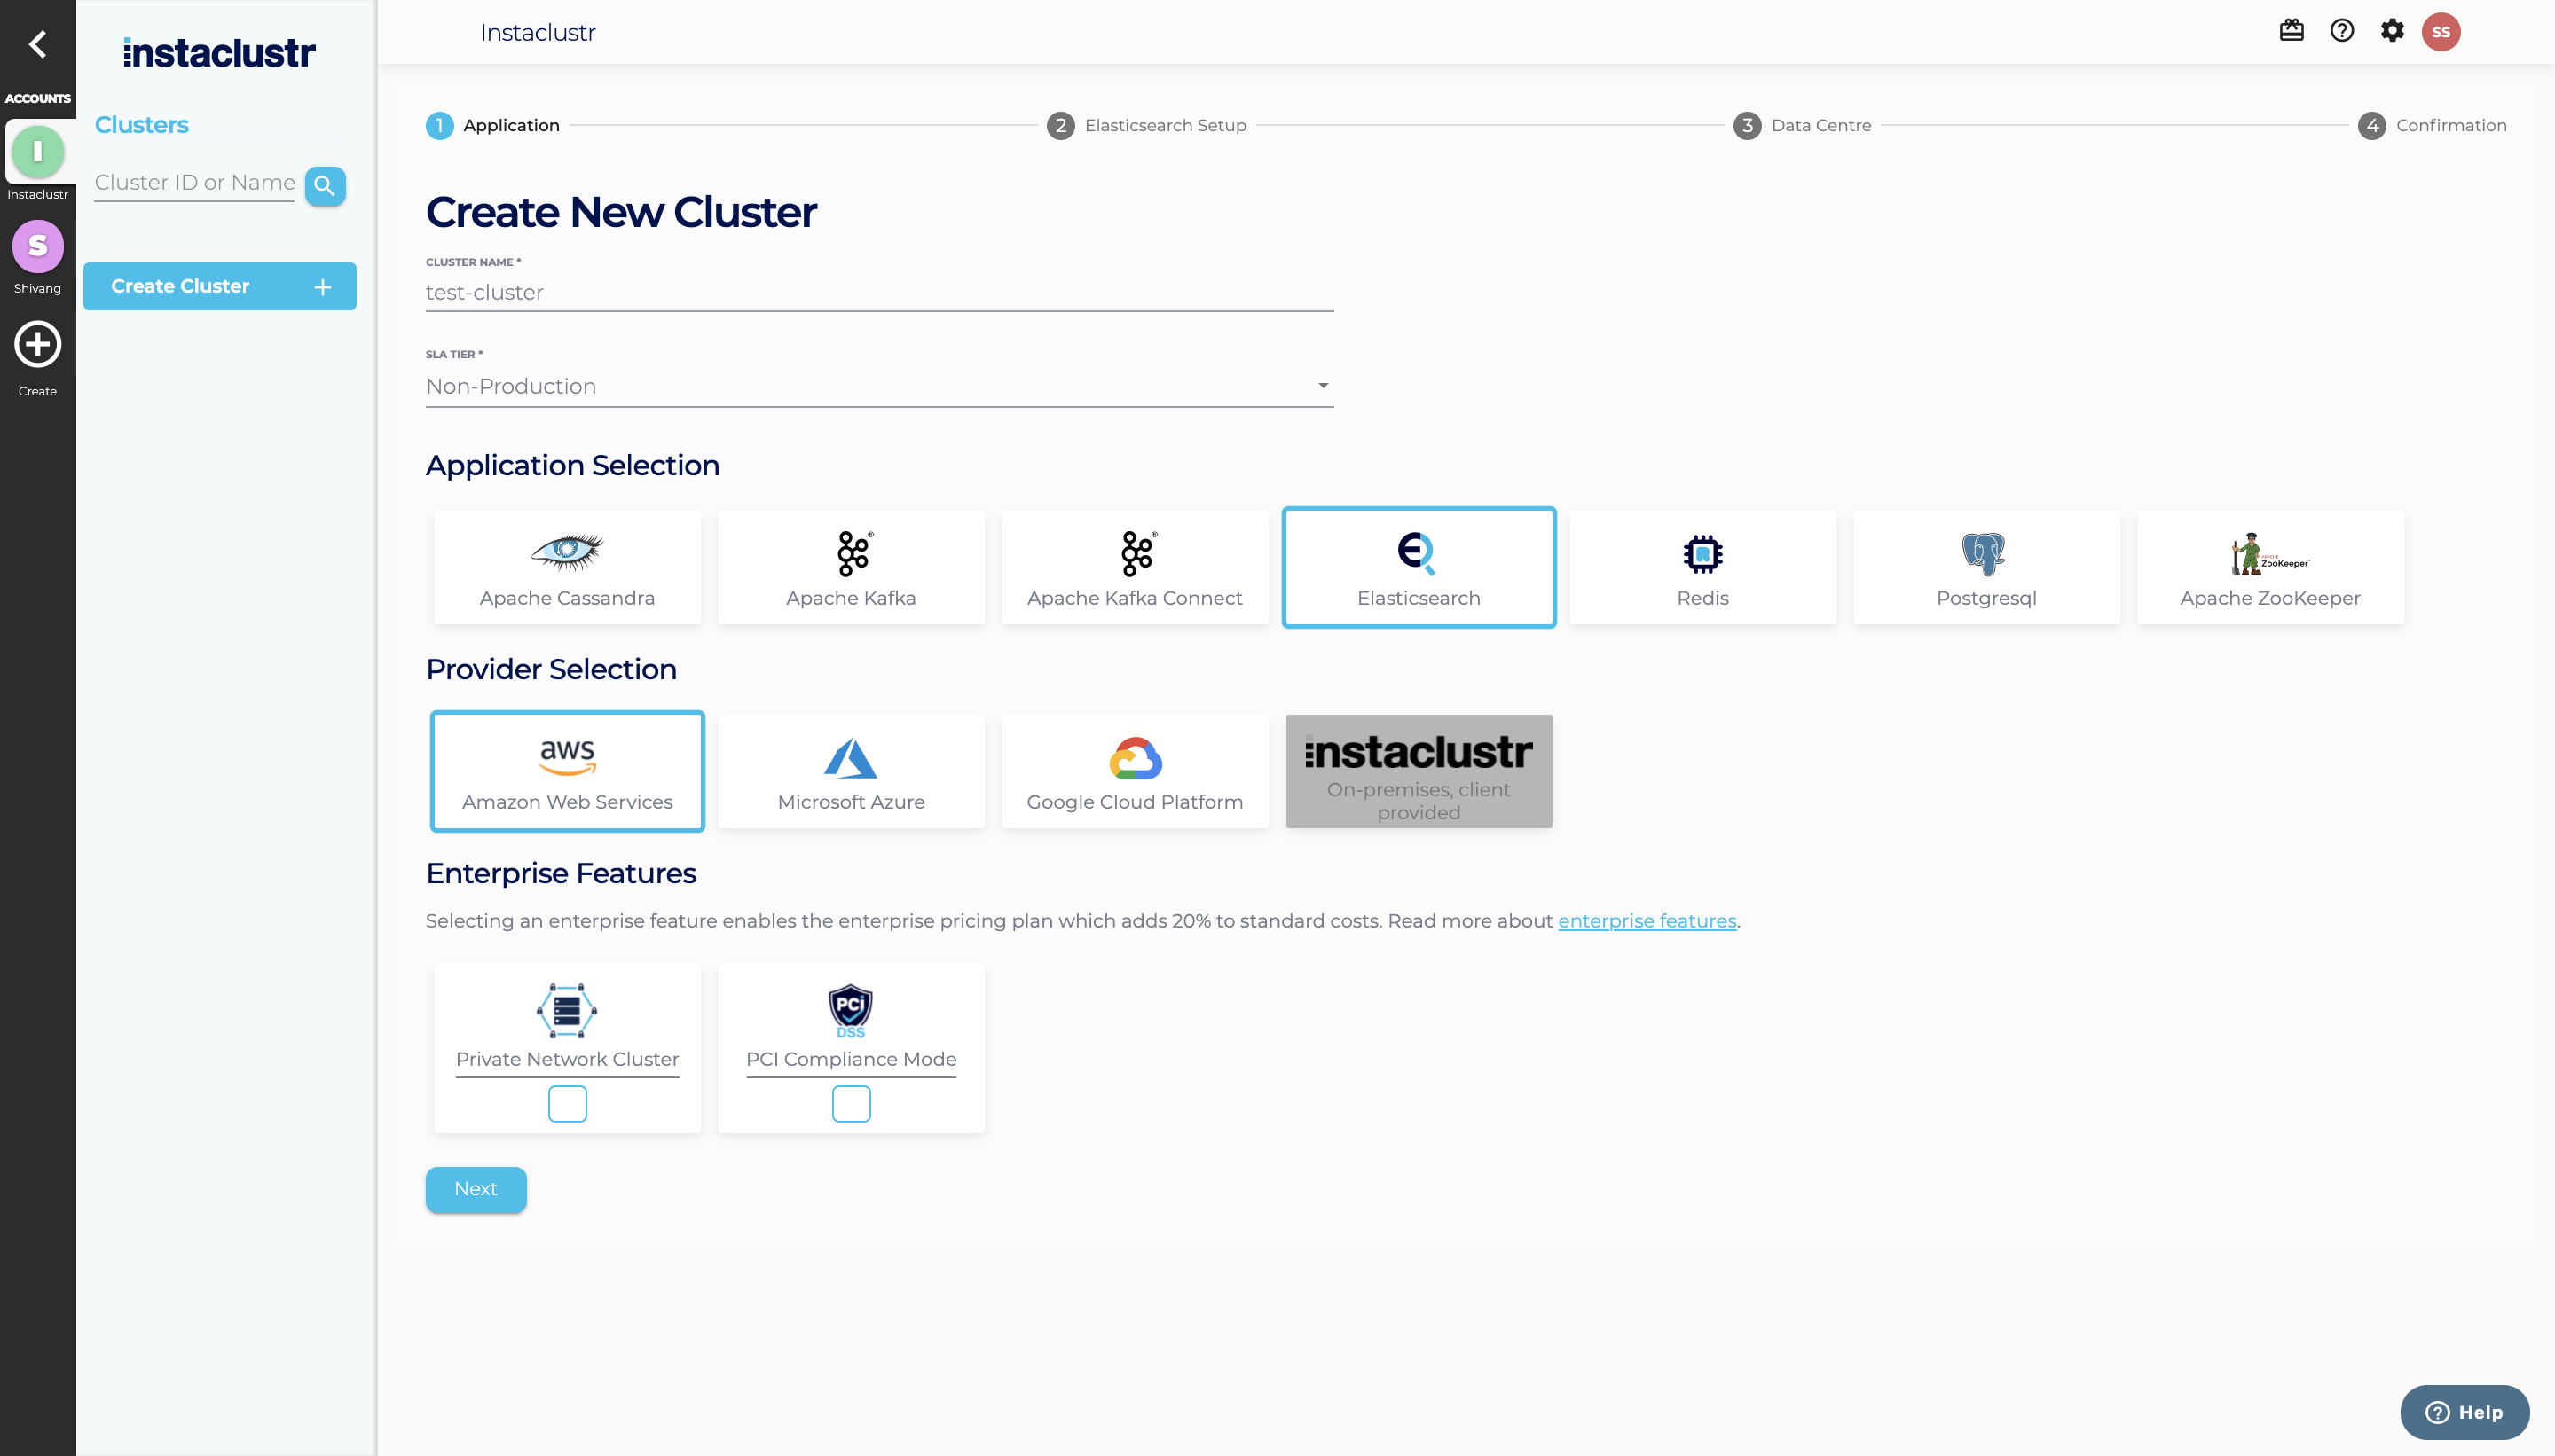Select the Elasticsearch application card
The height and width of the screenshot is (1456, 2555).
(x=1419, y=567)
